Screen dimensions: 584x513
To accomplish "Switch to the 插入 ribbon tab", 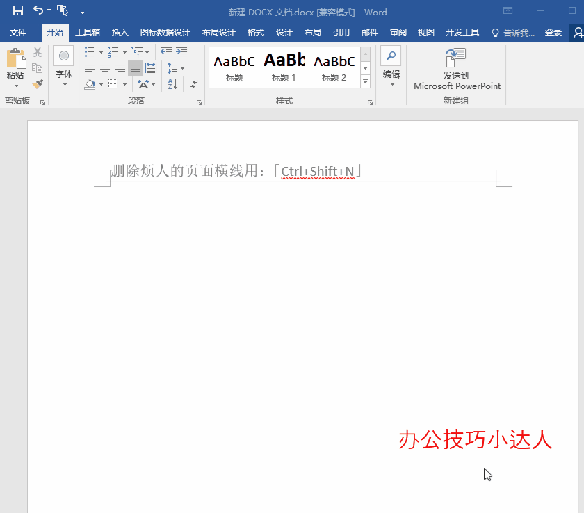I will [x=120, y=32].
